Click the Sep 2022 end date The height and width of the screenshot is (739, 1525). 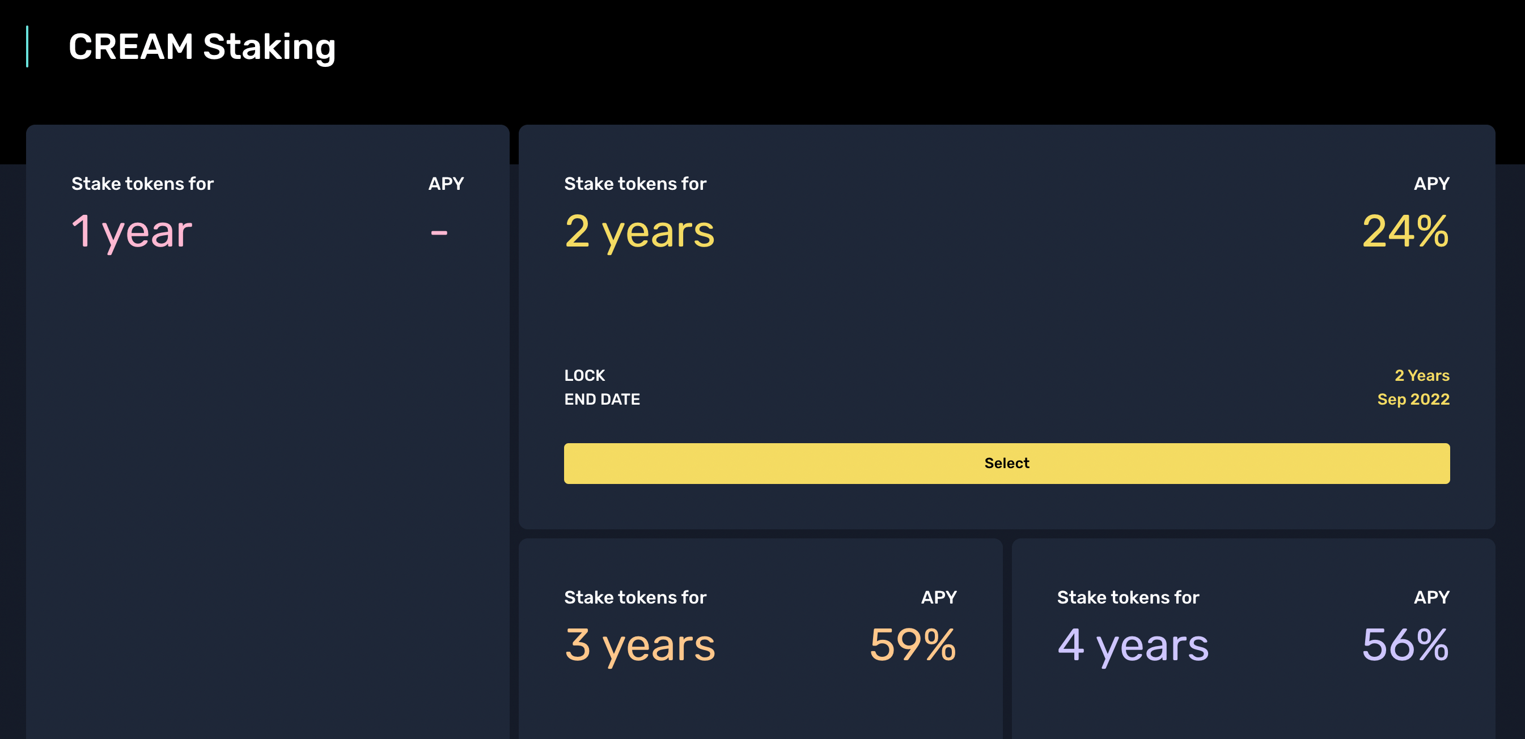[x=1413, y=400]
